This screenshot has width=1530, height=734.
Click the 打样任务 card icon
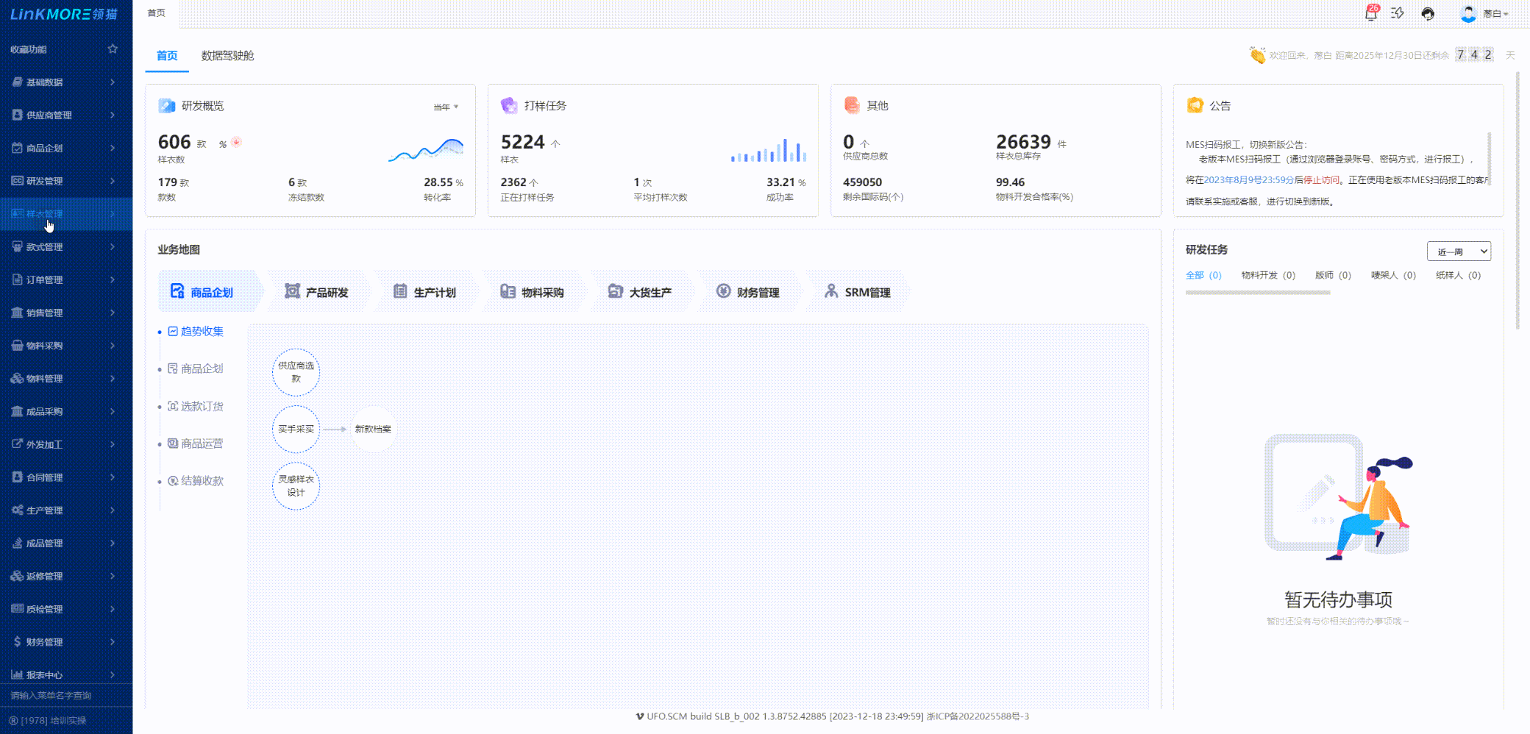[509, 105]
